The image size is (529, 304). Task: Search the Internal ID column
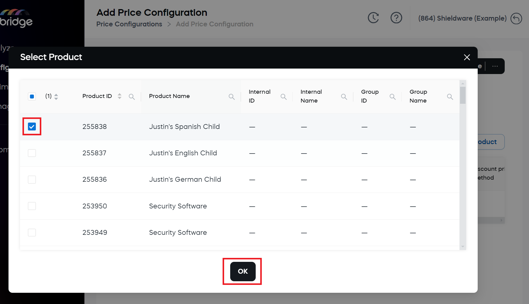[x=283, y=96]
